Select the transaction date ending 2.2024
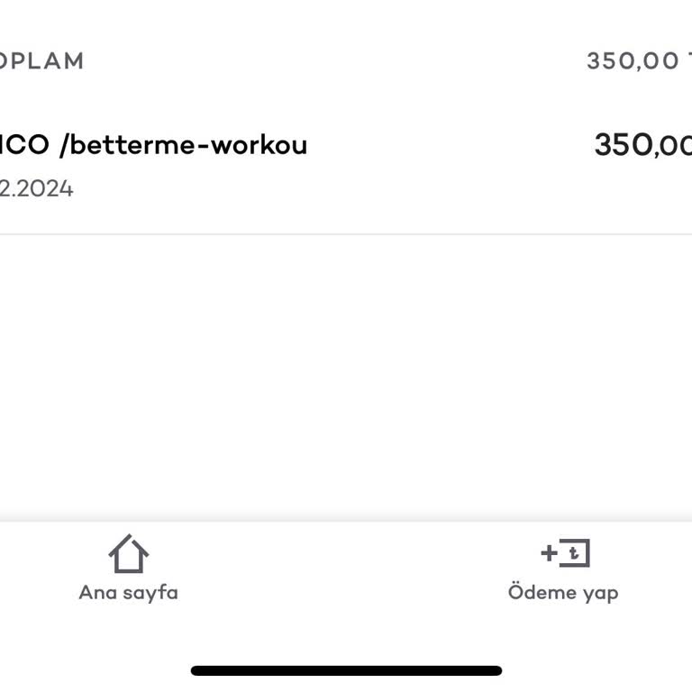 click(36, 189)
